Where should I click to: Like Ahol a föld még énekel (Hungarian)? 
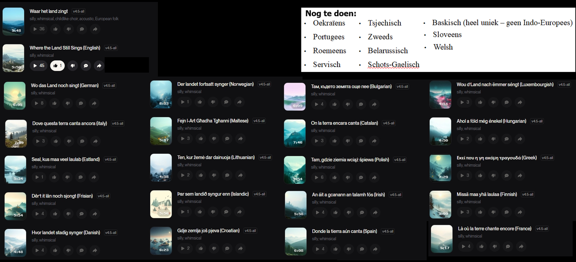tap(480, 139)
